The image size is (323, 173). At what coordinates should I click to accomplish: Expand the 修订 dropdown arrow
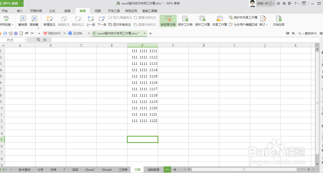click(x=267, y=25)
